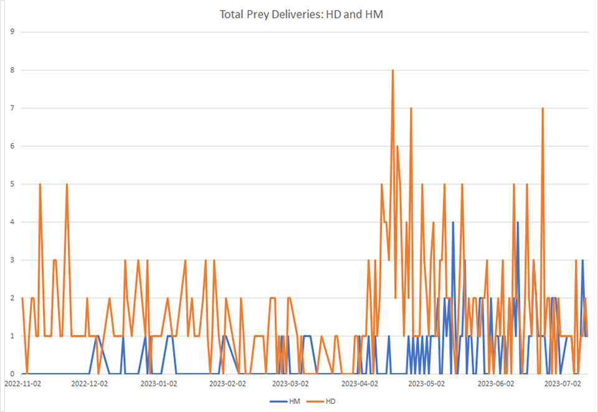Screen dimensions: 598x412
Task: Click the y-axis label 7
Action: (12, 108)
